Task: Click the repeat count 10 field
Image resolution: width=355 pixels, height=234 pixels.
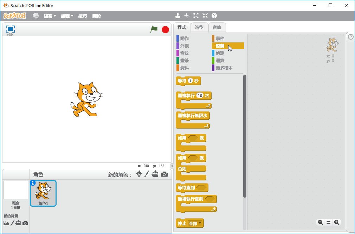Action: pos(200,96)
